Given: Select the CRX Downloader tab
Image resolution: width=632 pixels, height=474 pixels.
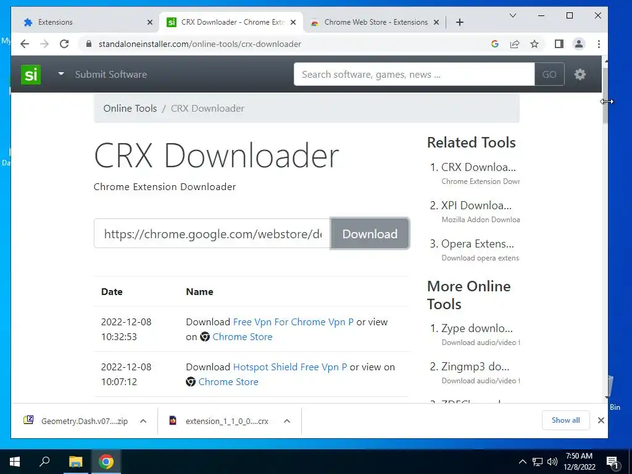Looking at the screenshot, I should click(x=231, y=22).
